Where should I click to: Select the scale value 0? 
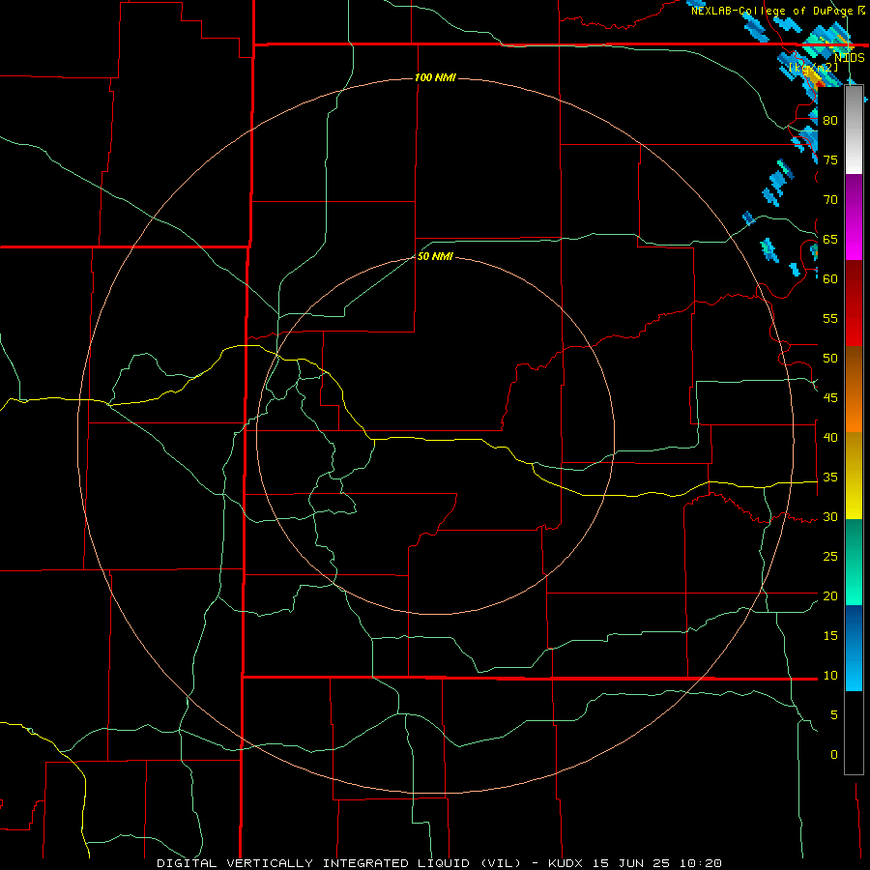pyautogui.click(x=834, y=755)
